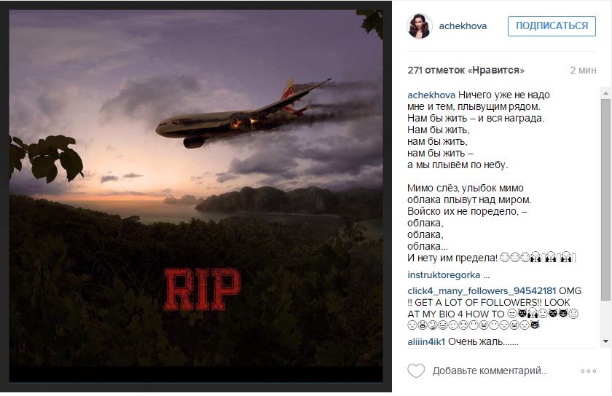Focus the Добавьте комментарий input field
The image size is (612, 396).
490,371
